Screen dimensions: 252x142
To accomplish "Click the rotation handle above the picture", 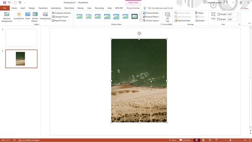I will tap(139, 33).
